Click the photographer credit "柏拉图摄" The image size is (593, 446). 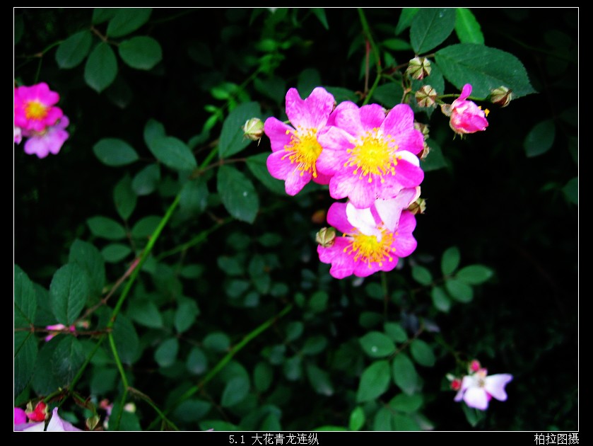556,439
